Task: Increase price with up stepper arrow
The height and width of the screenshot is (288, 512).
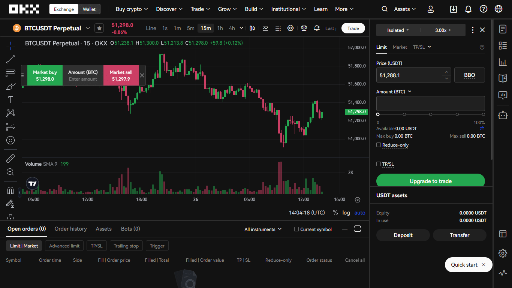Action: tap(446, 72)
